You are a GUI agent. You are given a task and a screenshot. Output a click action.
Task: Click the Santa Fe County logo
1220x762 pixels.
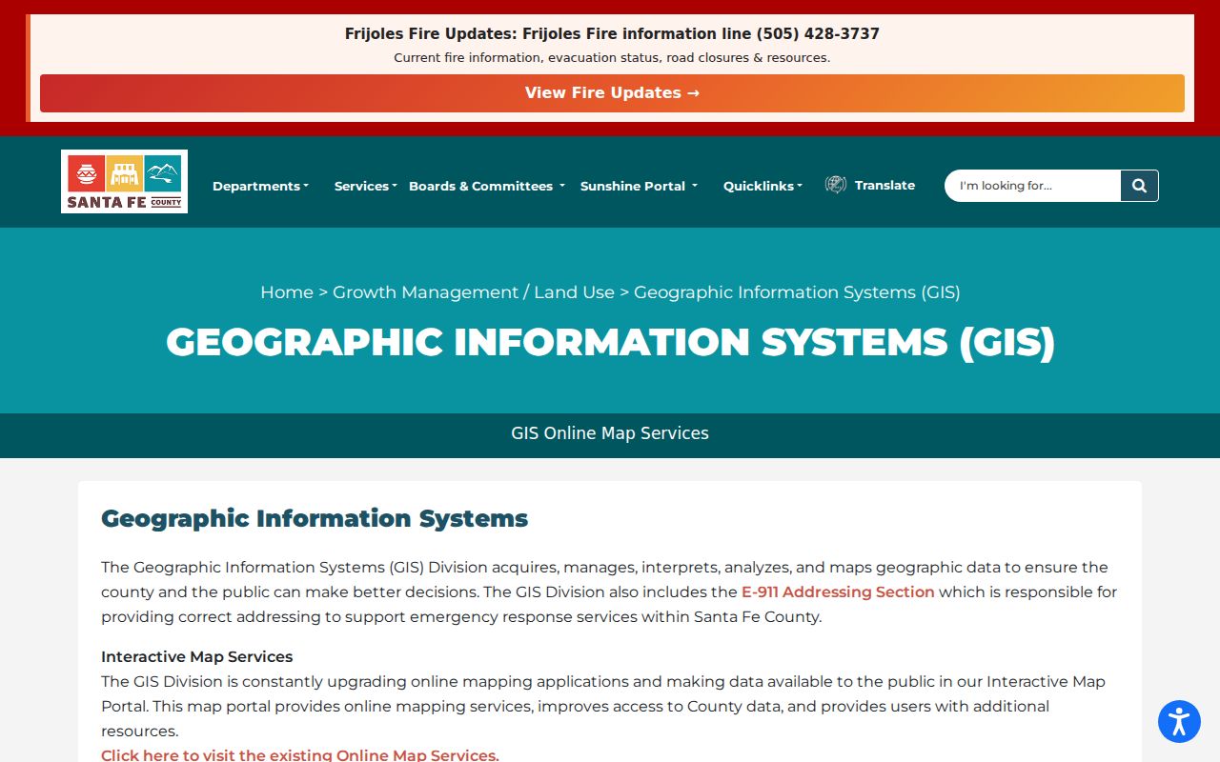click(124, 181)
